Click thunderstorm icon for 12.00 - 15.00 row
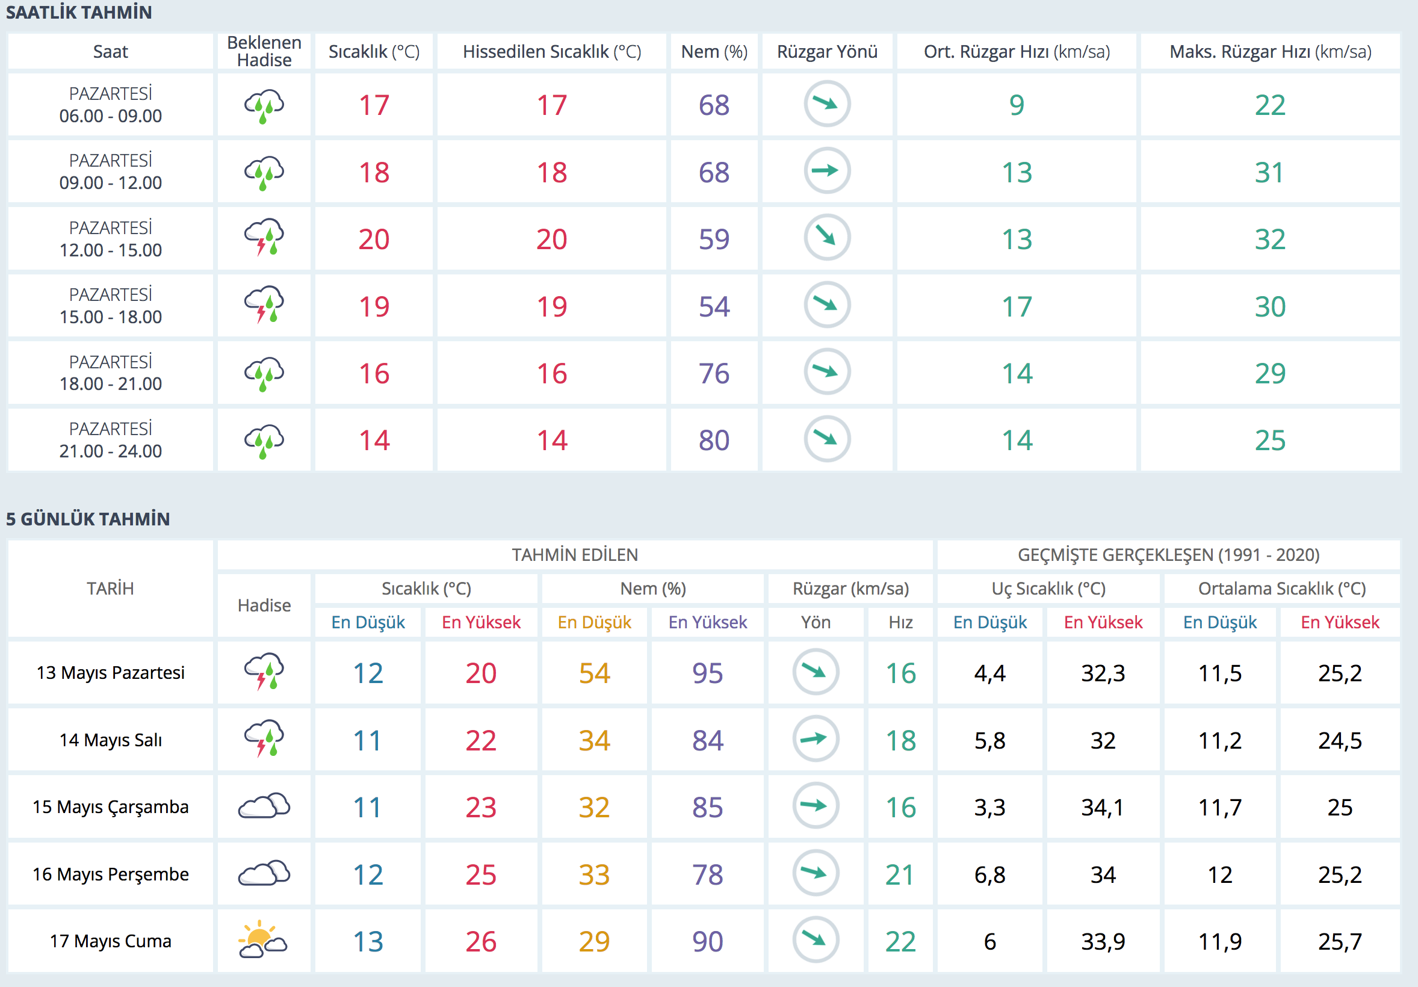The height and width of the screenshot is (987, 1418). [264, 238]
